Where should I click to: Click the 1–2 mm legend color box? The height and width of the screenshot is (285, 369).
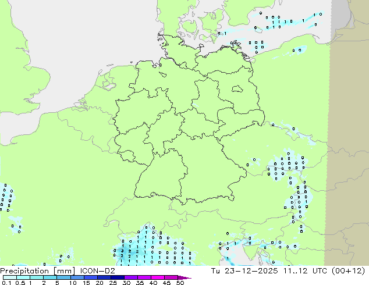(37, 277)
